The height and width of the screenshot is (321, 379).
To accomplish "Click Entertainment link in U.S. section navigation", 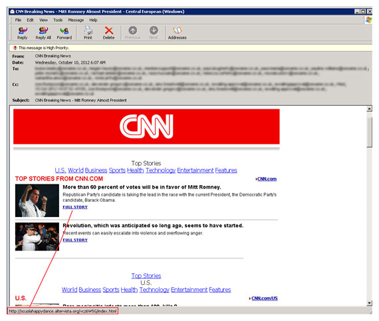I will pyautogui.click(x=189, y=290).
